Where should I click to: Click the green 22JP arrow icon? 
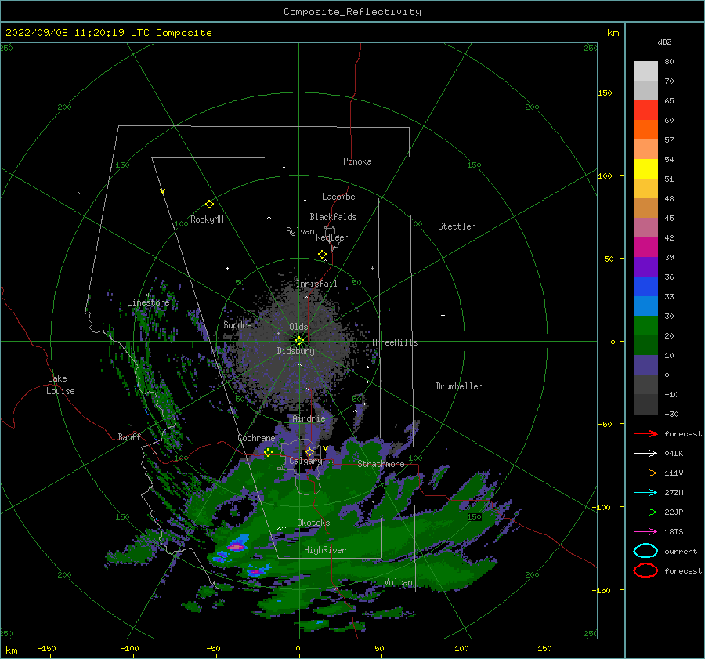point(645,512)
